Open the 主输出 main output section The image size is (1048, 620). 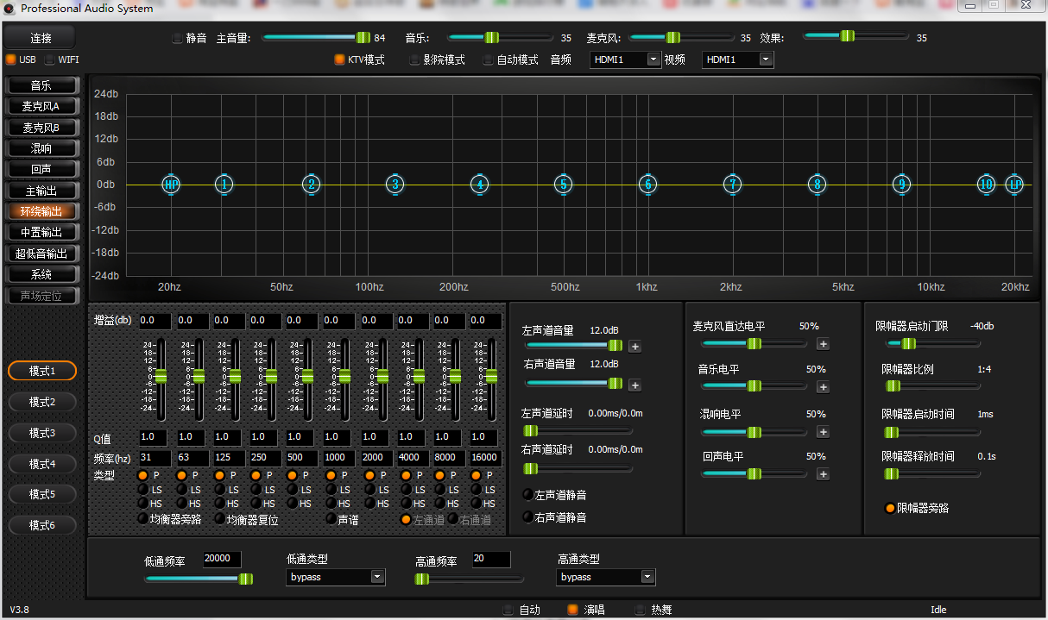click(x=41, y=191)
